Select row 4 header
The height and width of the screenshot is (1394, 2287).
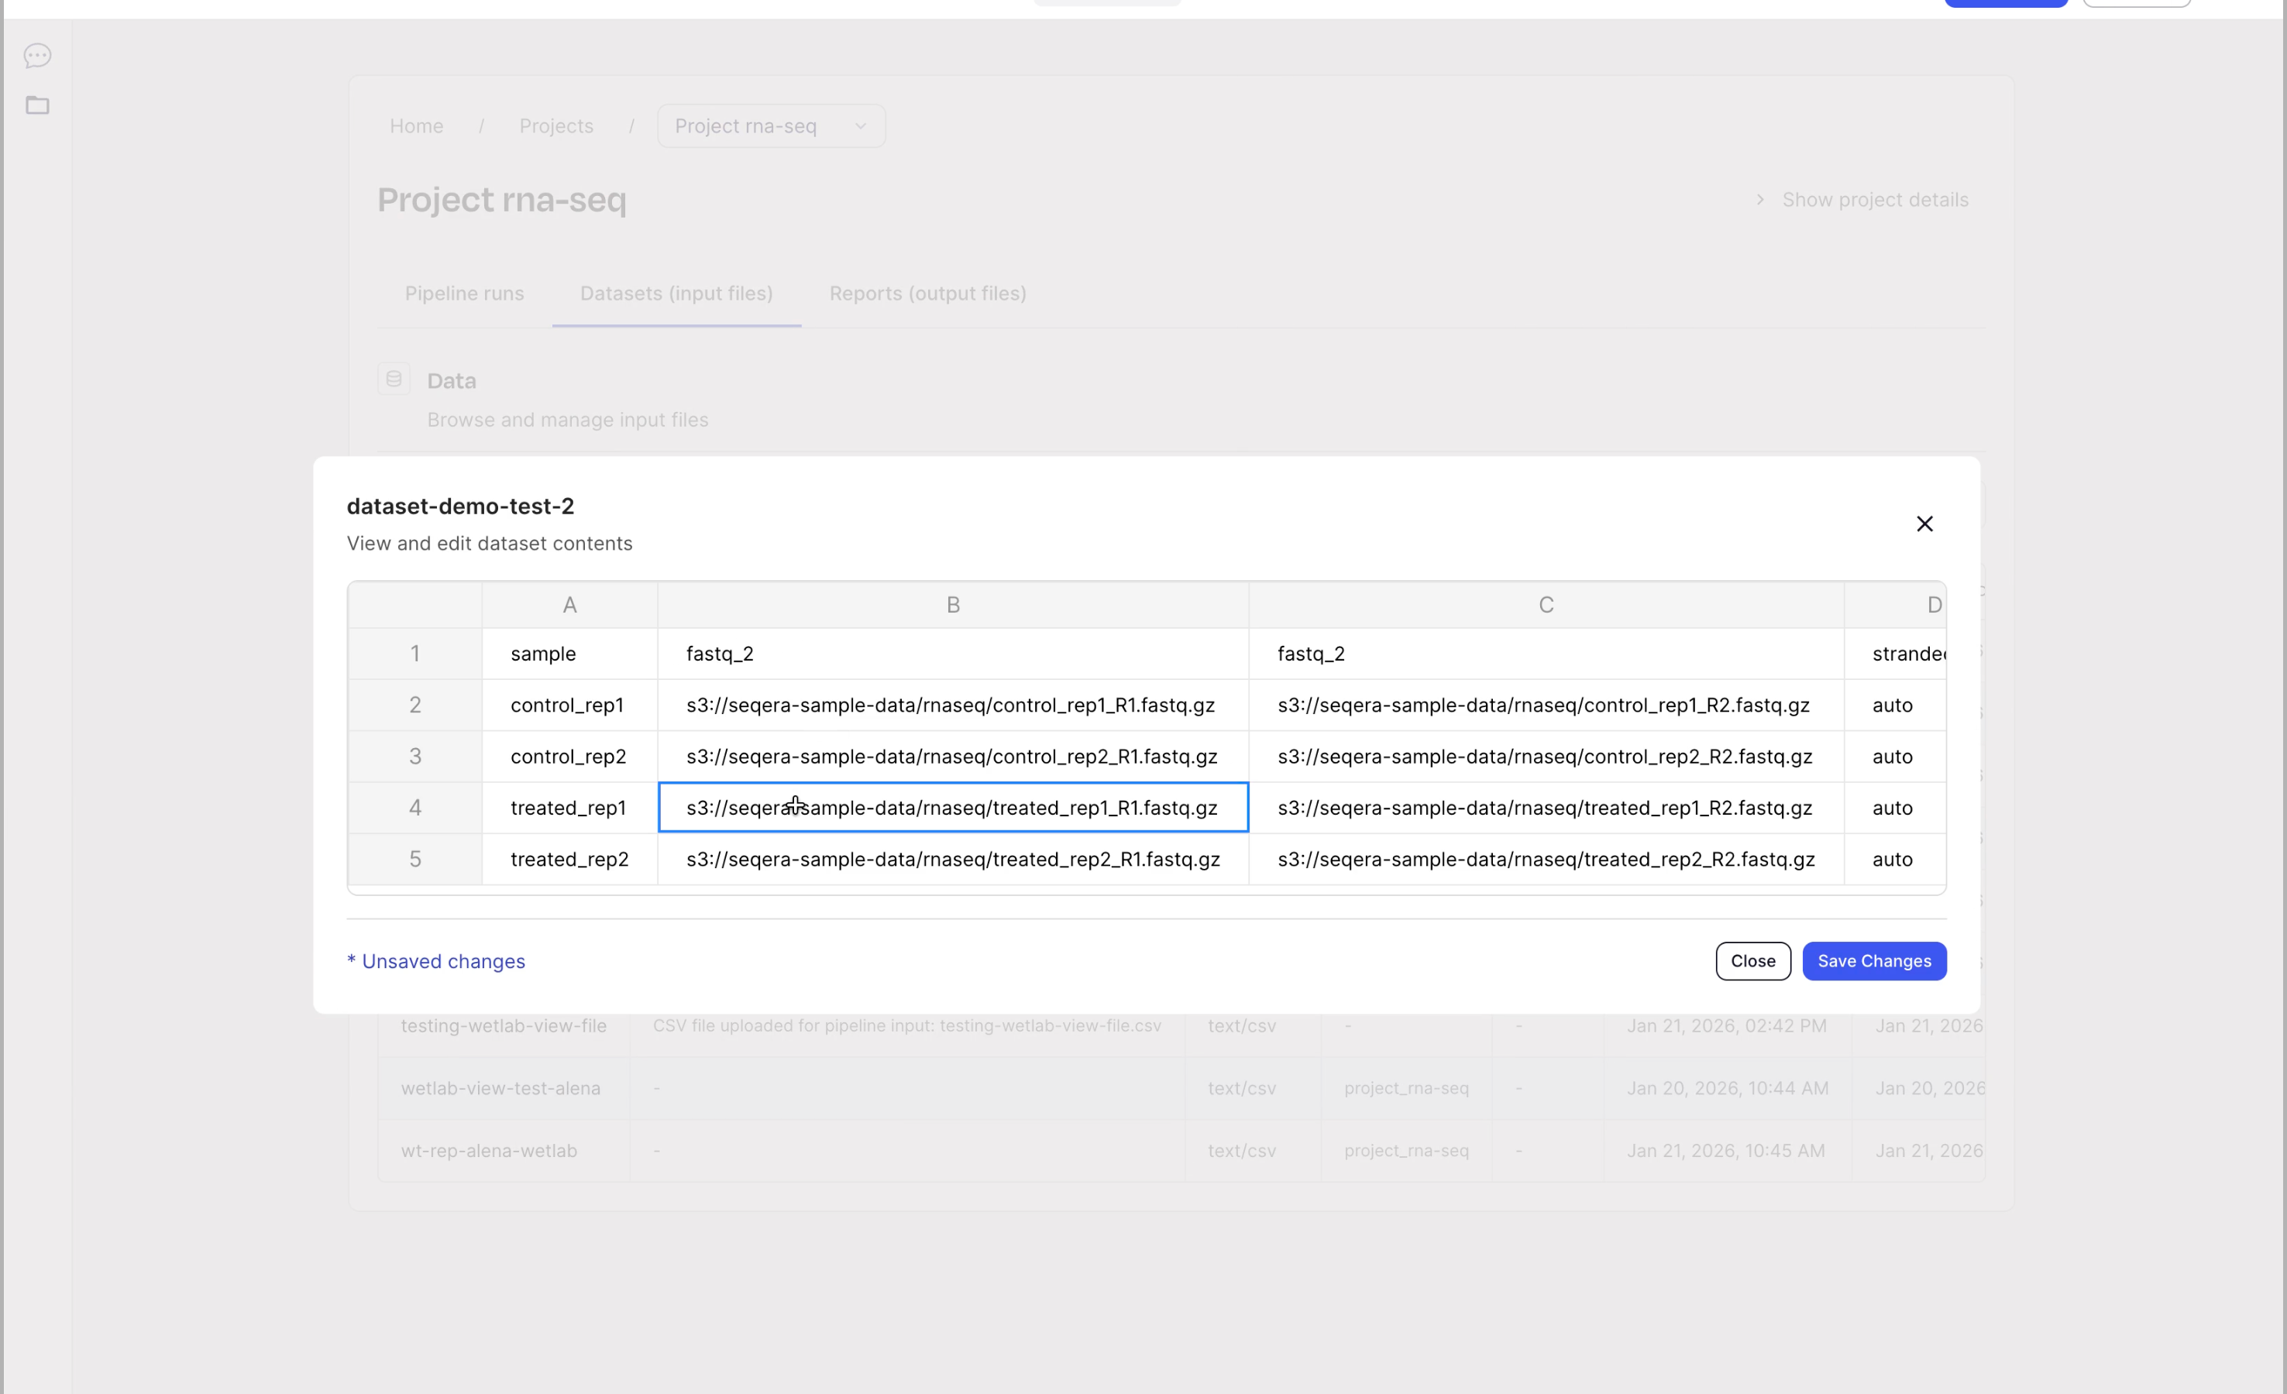(415, 808)
